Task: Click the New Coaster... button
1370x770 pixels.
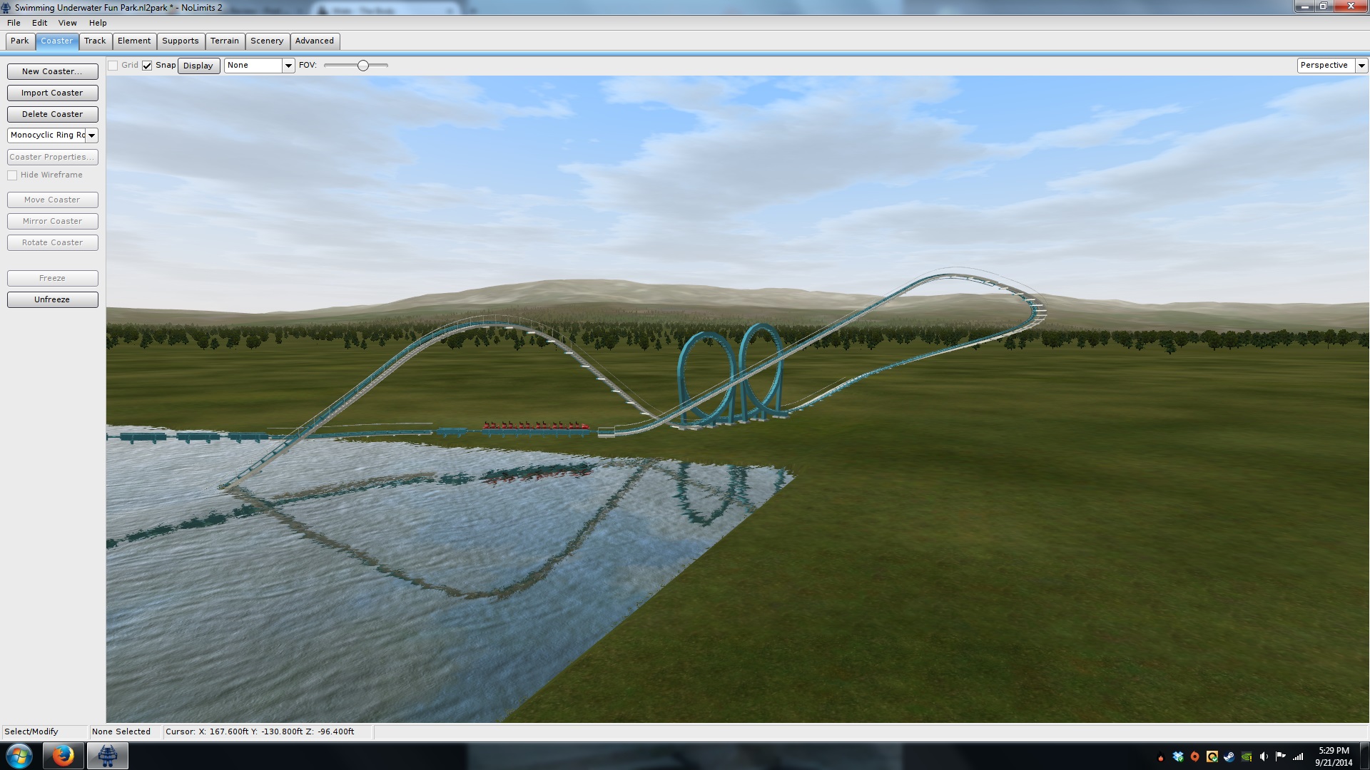Action: coord(52,71)
